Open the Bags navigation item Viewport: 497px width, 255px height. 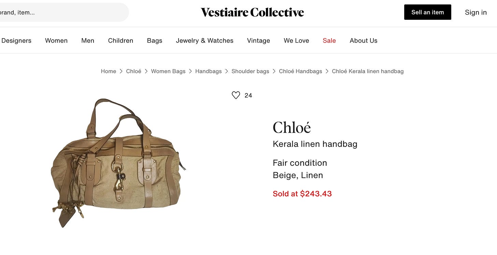[x=155, y=41]
